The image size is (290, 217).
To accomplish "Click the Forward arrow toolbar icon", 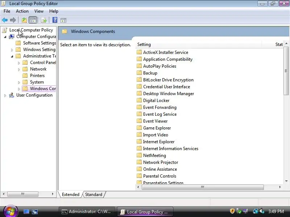I will (x=13, y=20).
